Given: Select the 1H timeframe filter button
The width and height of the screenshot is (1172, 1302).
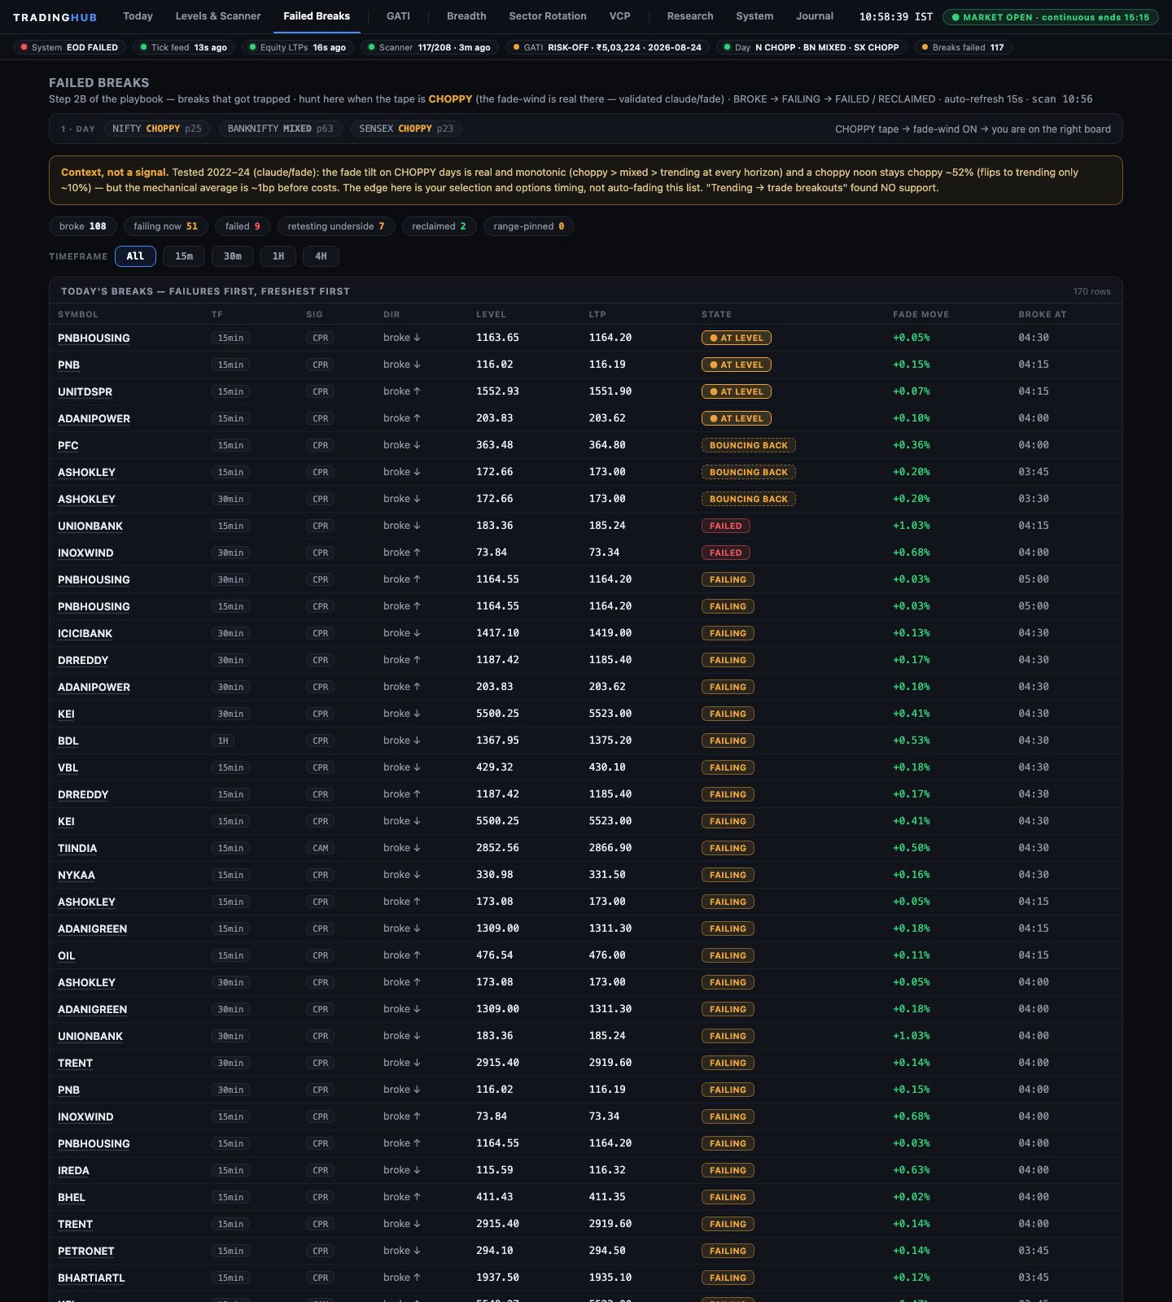Looking at the screenshot, I should point(278,256).
